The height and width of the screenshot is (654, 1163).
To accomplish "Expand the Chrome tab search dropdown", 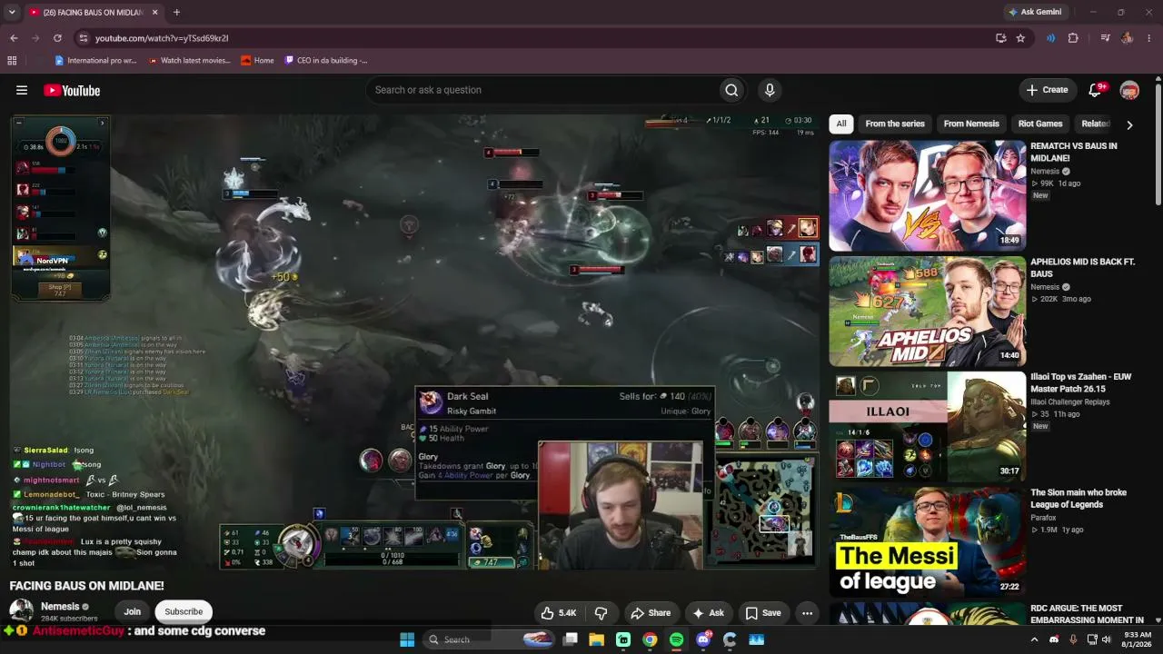I will click(12, 12).
